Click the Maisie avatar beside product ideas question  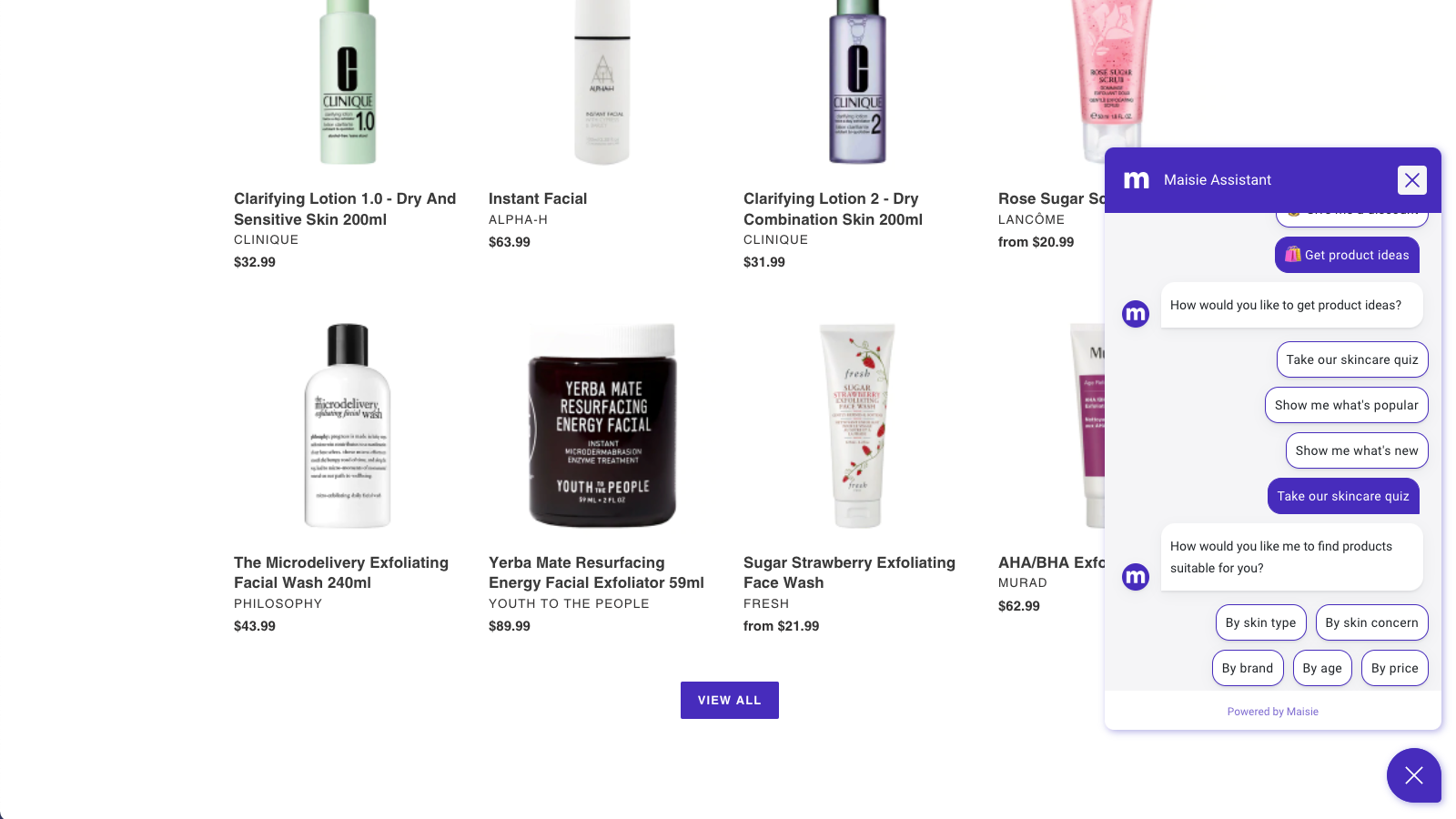[x=1136, y=314]
